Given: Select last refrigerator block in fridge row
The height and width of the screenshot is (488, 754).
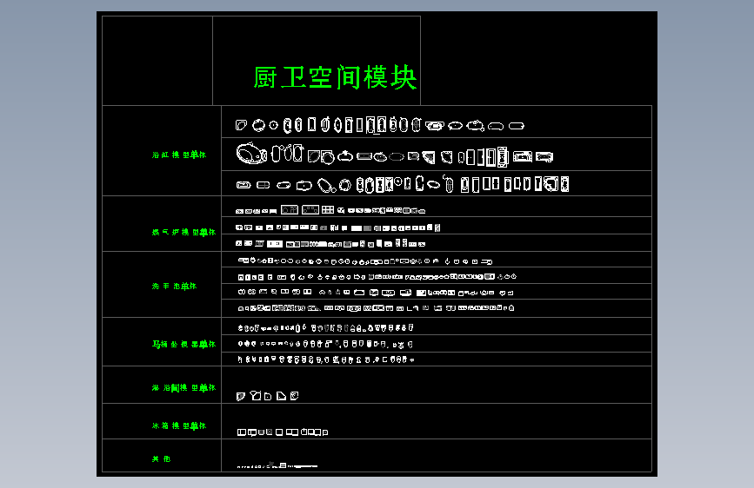Looking at the screenshot, I should pyautogui.click(x=325, y=432).
